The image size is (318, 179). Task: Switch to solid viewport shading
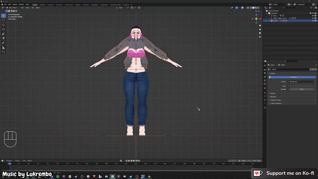[253, 8]
